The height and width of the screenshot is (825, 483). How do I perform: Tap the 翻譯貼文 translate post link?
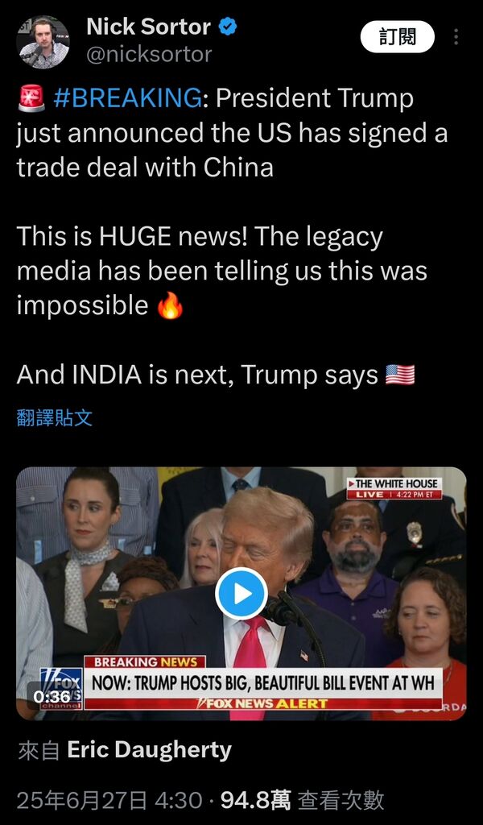[55, 418]
